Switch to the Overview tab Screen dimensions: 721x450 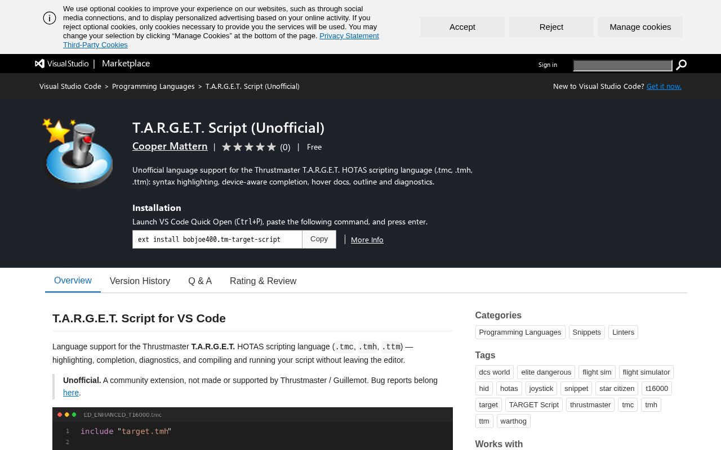point(73,281)
